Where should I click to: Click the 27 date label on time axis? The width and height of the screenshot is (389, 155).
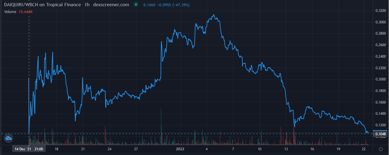click(x=136, y=149)
